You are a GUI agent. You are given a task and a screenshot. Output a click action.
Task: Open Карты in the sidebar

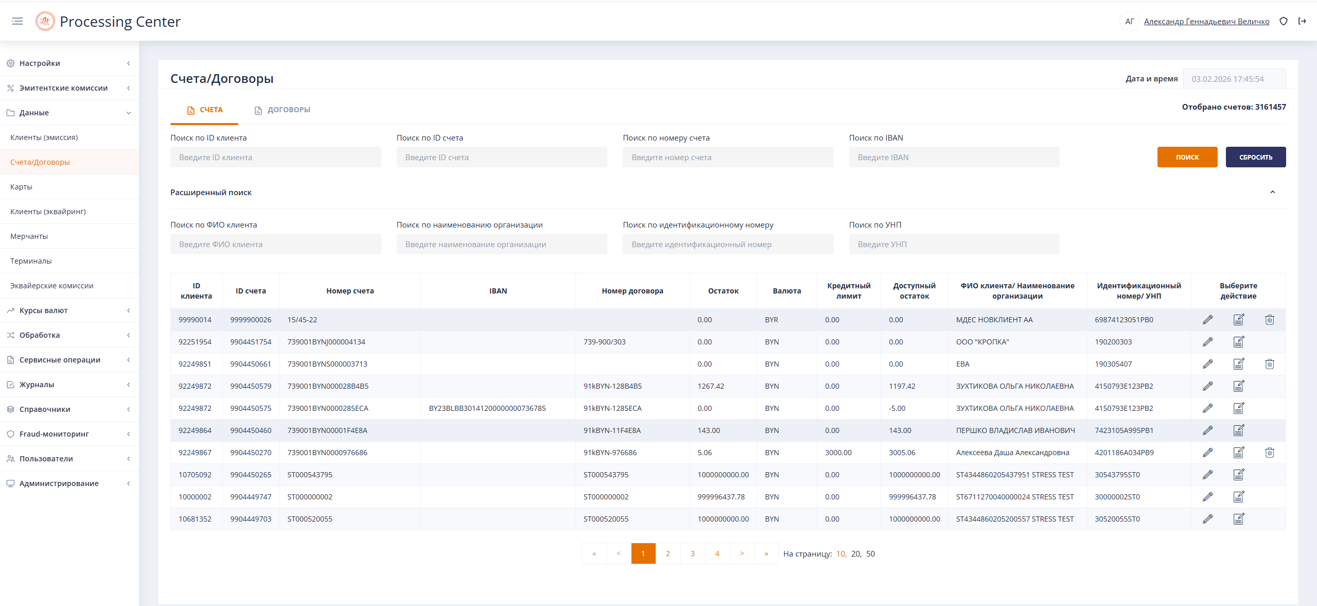pos(21,187)
